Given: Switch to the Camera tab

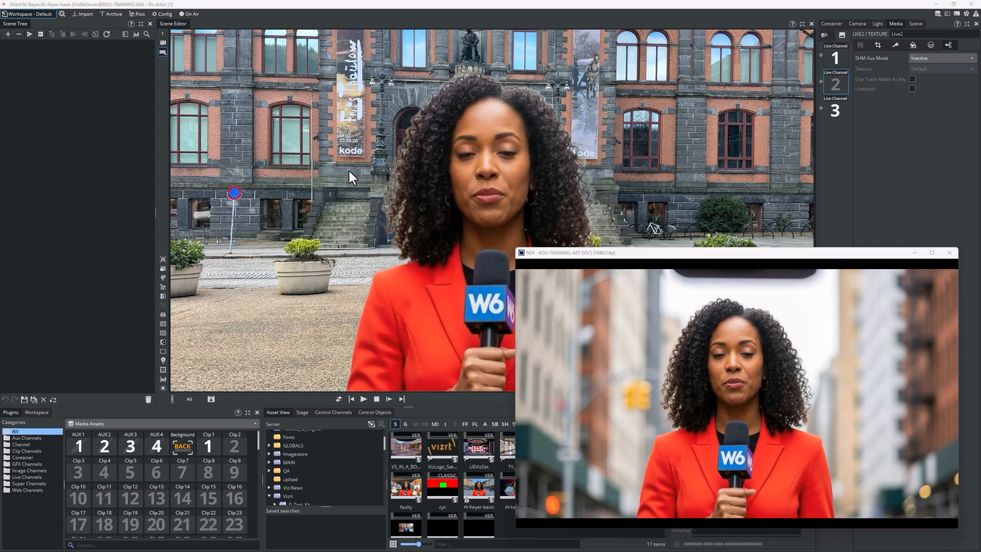Looking at the screenshot, I should [857, 24].
